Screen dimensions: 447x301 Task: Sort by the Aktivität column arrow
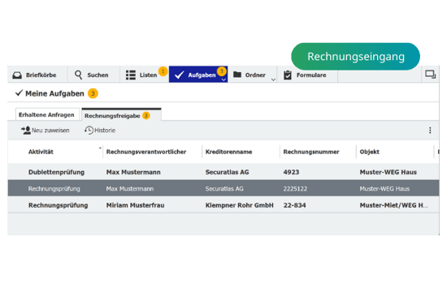click(100, 148)
